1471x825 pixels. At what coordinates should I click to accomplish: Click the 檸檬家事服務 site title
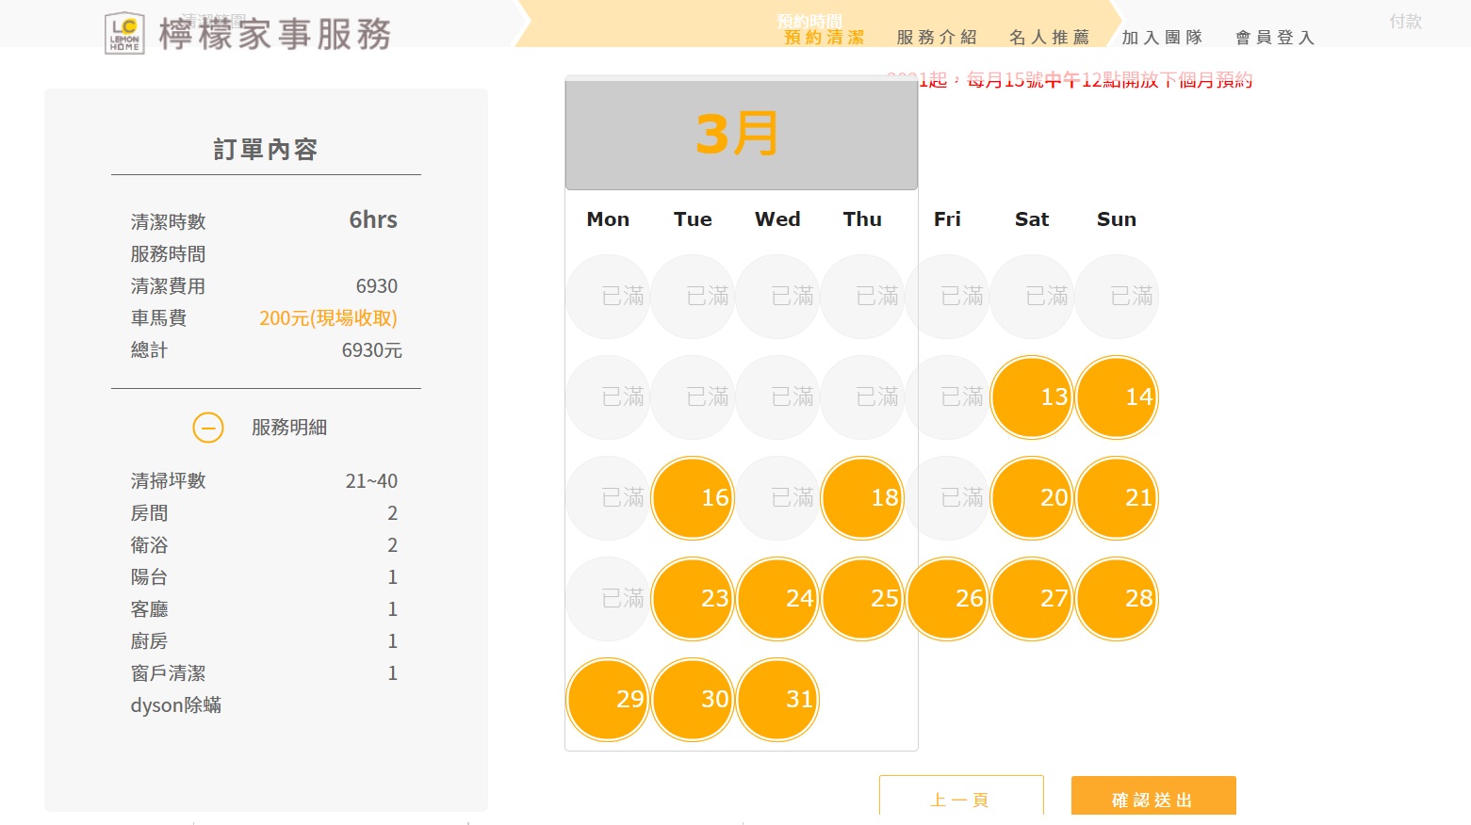coord(274,34)
